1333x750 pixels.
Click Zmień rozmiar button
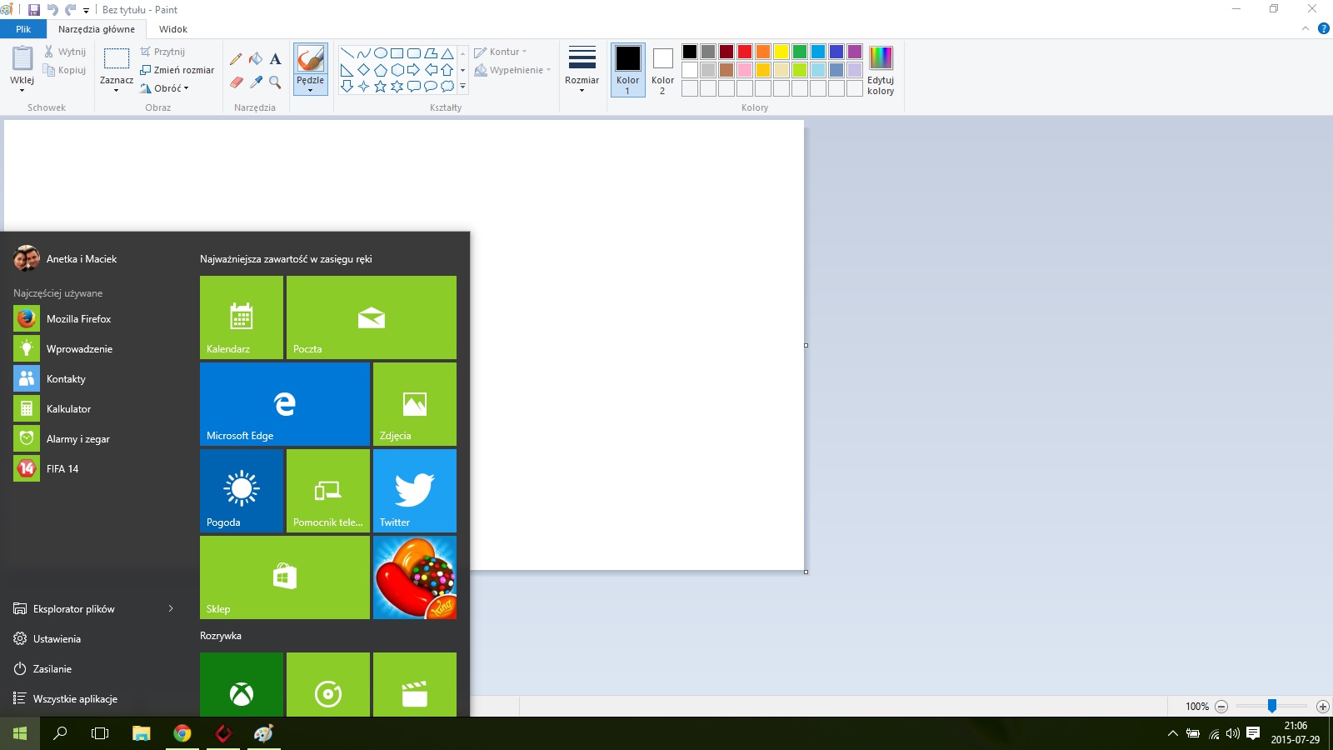[x=177, y=70]
